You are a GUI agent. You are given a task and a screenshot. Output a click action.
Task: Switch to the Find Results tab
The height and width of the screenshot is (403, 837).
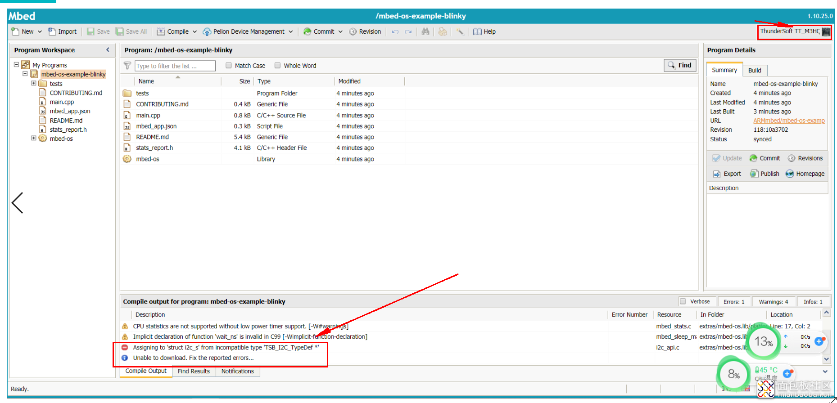[194, 371]
